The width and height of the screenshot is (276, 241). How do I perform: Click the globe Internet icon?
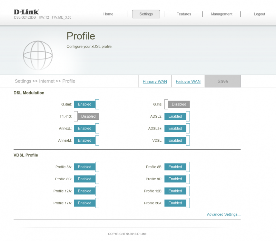(x=38, y=55)
